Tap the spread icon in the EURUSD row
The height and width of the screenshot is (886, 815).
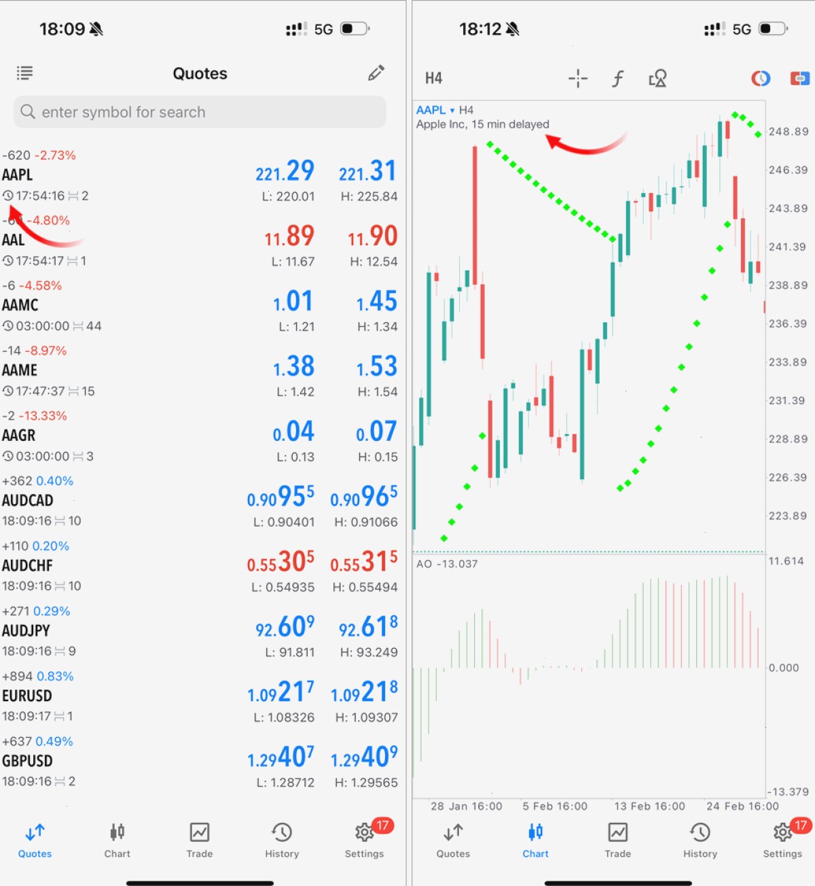60,717
